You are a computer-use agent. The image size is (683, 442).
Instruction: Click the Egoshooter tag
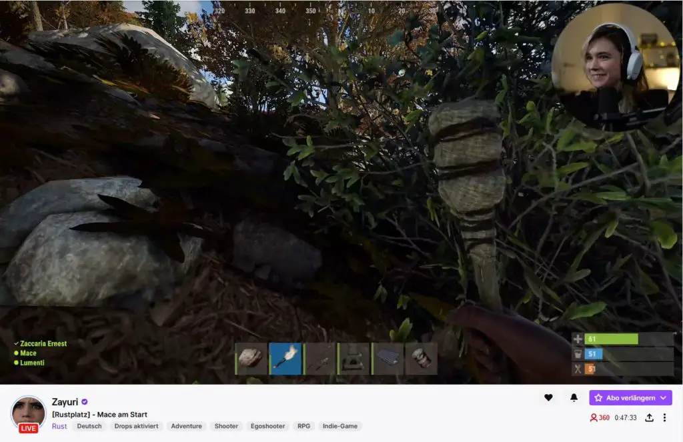click(268, 426)
